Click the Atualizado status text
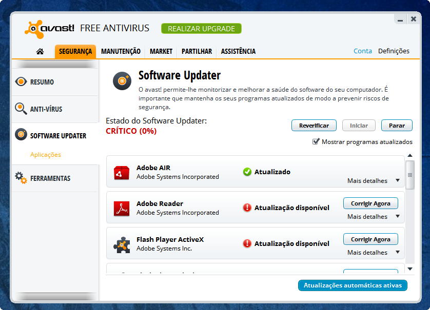This screenshot has width=430, height=310. tap(272, 172)
